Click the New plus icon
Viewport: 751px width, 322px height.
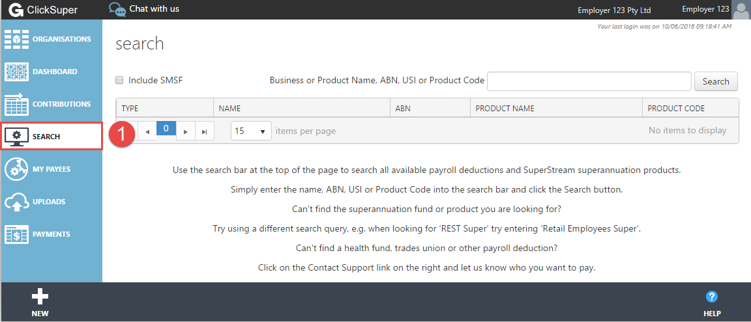[40, 297]
